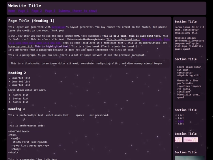Follow the petrapixel link in the first paragraph
This screenshot has height=160, width=213.
click(x=59, y=27)
